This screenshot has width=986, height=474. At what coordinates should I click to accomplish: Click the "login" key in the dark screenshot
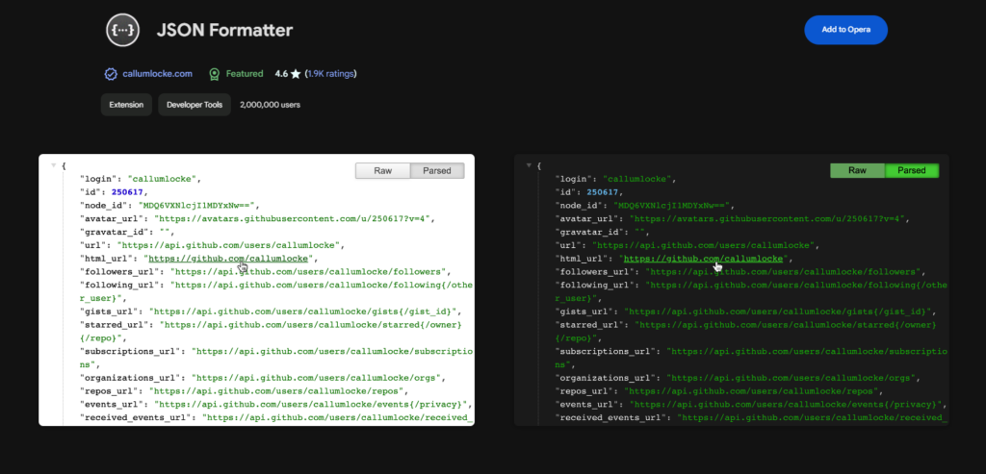[573, 179]
